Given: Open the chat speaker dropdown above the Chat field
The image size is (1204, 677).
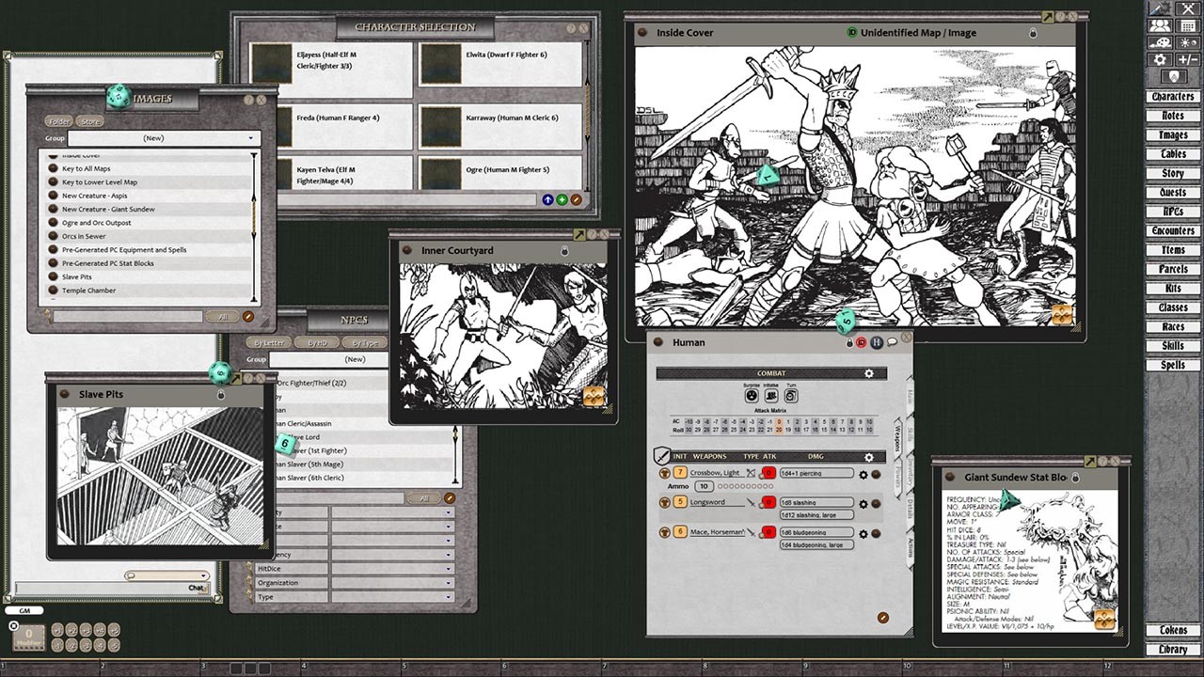Looking at the screenshot, I should pos(203,575).
